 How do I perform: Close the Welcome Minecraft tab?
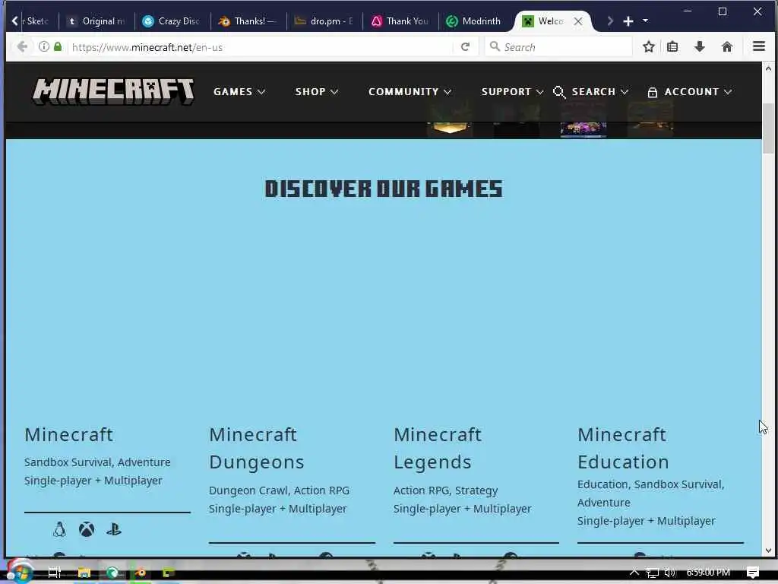(578, 21)
